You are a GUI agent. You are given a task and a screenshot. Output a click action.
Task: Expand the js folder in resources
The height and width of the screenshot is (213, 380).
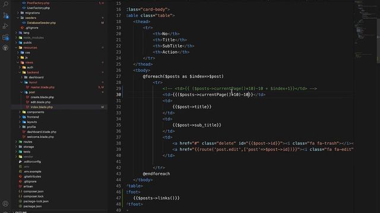click(x=18, y=57)
